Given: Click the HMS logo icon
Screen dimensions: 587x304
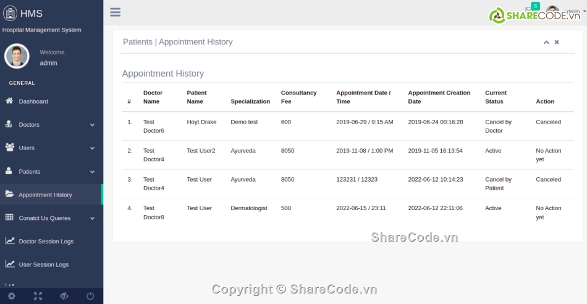Looking at the screenshot, I should (x=11, y=13).
